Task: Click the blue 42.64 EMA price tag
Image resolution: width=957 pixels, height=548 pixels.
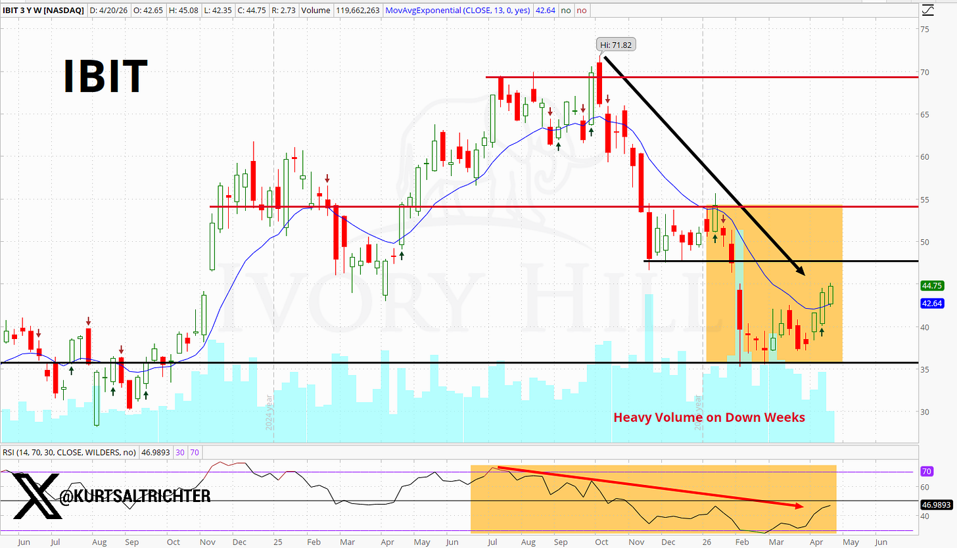Action: point(933,304)
